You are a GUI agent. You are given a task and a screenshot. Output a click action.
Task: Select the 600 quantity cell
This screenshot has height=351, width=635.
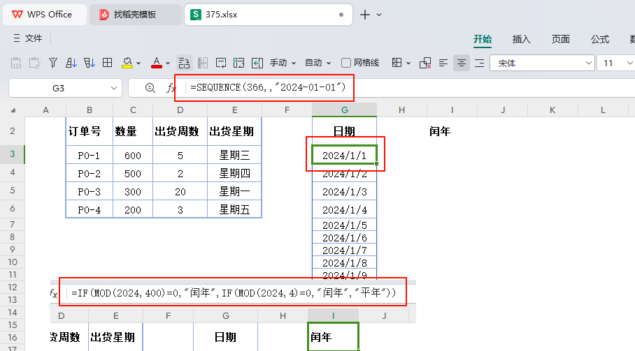(133, 155)
